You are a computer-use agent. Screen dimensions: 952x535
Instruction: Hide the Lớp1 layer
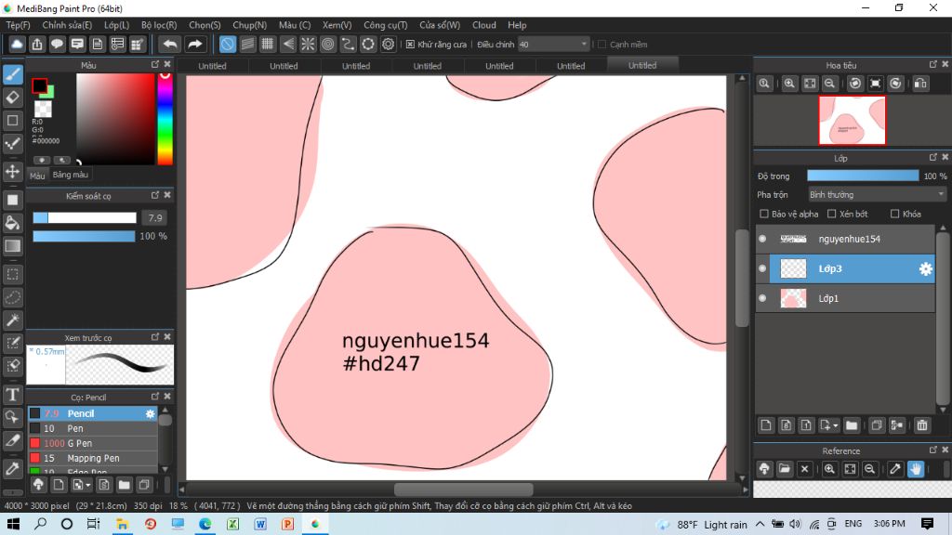click(762, 298)
